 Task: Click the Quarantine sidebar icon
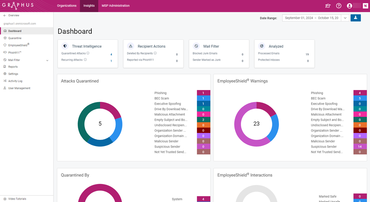pyautogui.click(x=5, y=38)
